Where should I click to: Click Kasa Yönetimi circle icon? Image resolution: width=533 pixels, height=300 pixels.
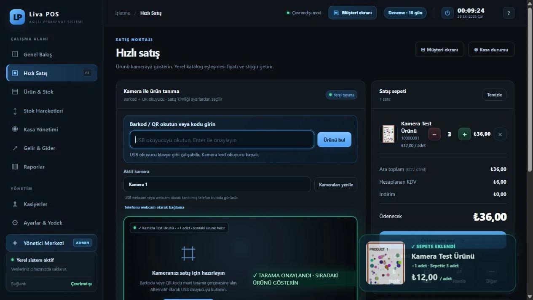click(15, 129)
